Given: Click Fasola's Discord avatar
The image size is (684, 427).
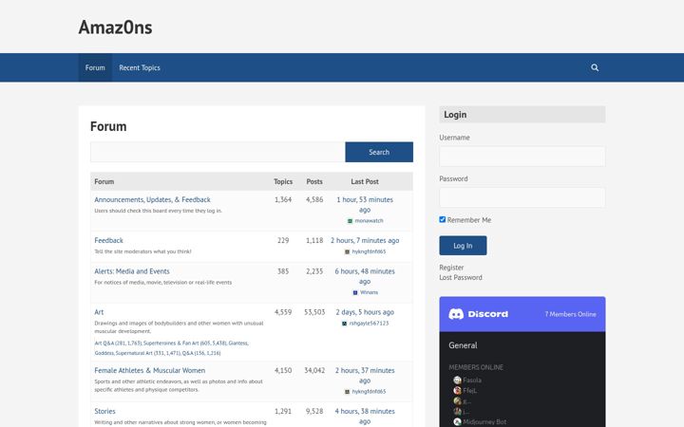Looking at the screenshot, I should tap(457, 380).
